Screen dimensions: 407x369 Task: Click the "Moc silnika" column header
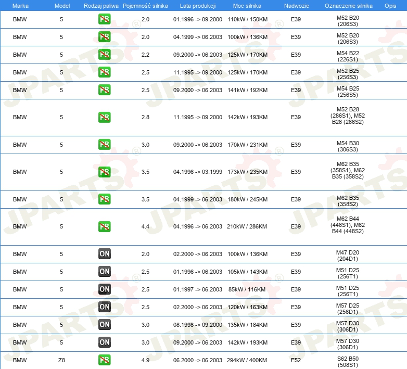[x=247, y=5]
